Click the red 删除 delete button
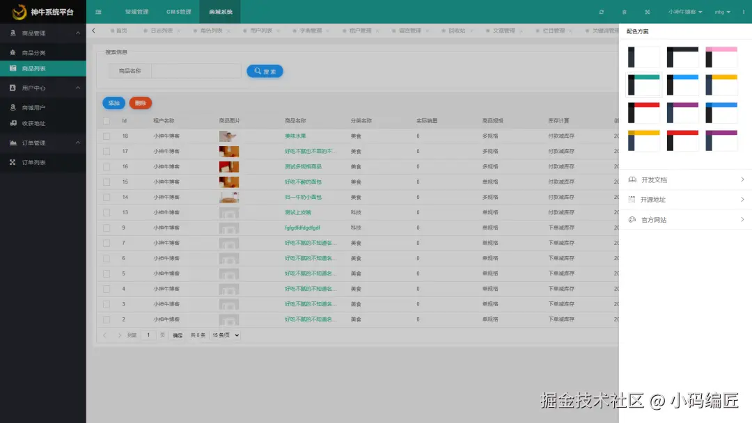This screenshot has width=752, height=423. [141, 103]
